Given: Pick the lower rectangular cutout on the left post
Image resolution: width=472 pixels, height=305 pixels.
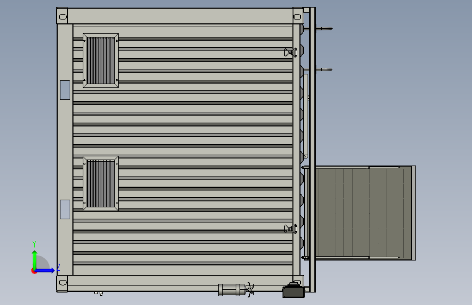Looking at the screenshot, I should 65,209.
